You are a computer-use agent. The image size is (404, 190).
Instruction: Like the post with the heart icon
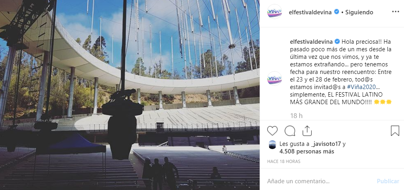tap(272, 131)
